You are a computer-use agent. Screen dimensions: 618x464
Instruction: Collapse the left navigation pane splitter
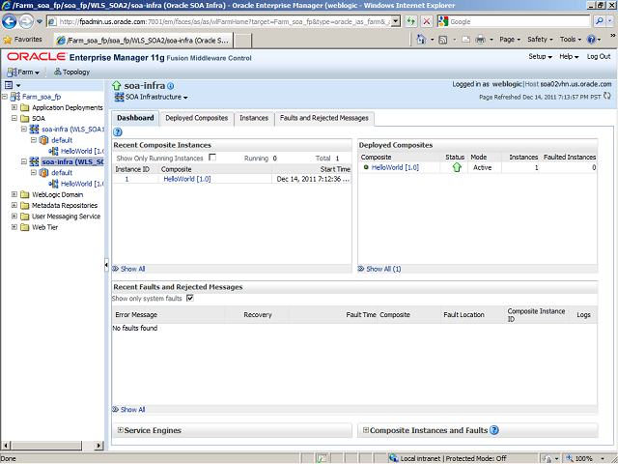click(x=106, y=264)
